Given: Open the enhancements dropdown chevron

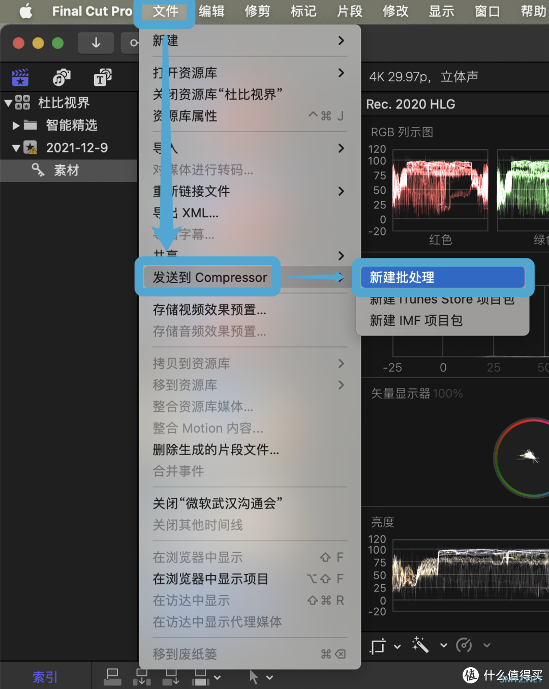Looking at the screenshot, I should tap(444, 645).
